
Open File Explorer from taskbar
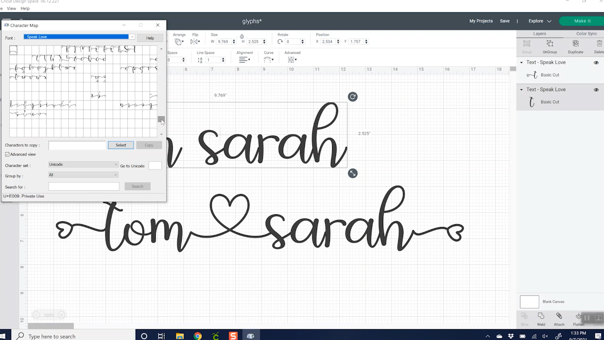(x=179, y=336)
